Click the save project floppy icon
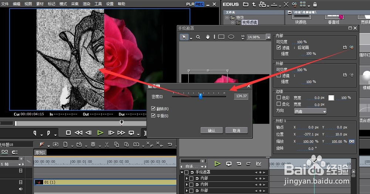The width and height of the screenshot is (370, 194). point(93,144)
